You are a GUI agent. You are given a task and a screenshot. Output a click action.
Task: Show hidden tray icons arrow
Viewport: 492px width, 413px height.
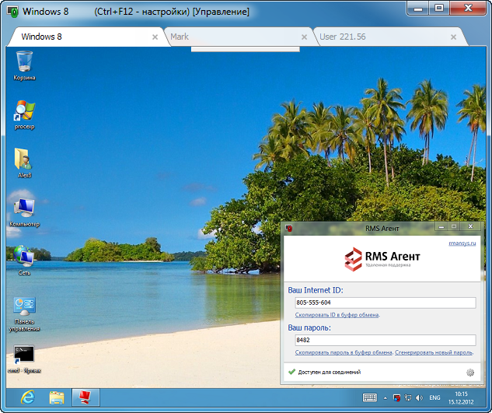pos(385,398)
